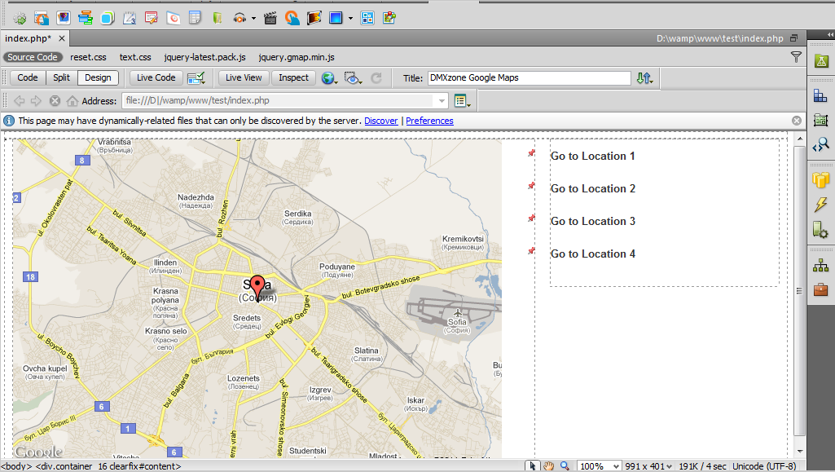Open Preview in browser globe menu

(329, 78)
